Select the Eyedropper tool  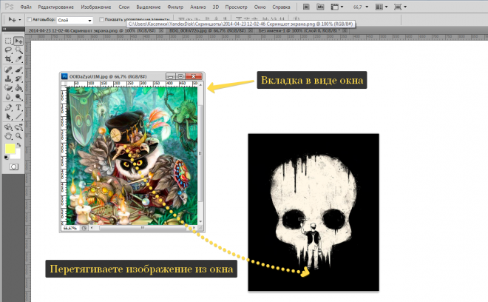point(18,59)
